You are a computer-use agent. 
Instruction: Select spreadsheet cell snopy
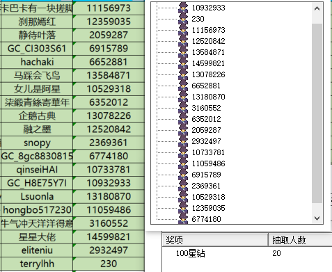tap(37, 143)
